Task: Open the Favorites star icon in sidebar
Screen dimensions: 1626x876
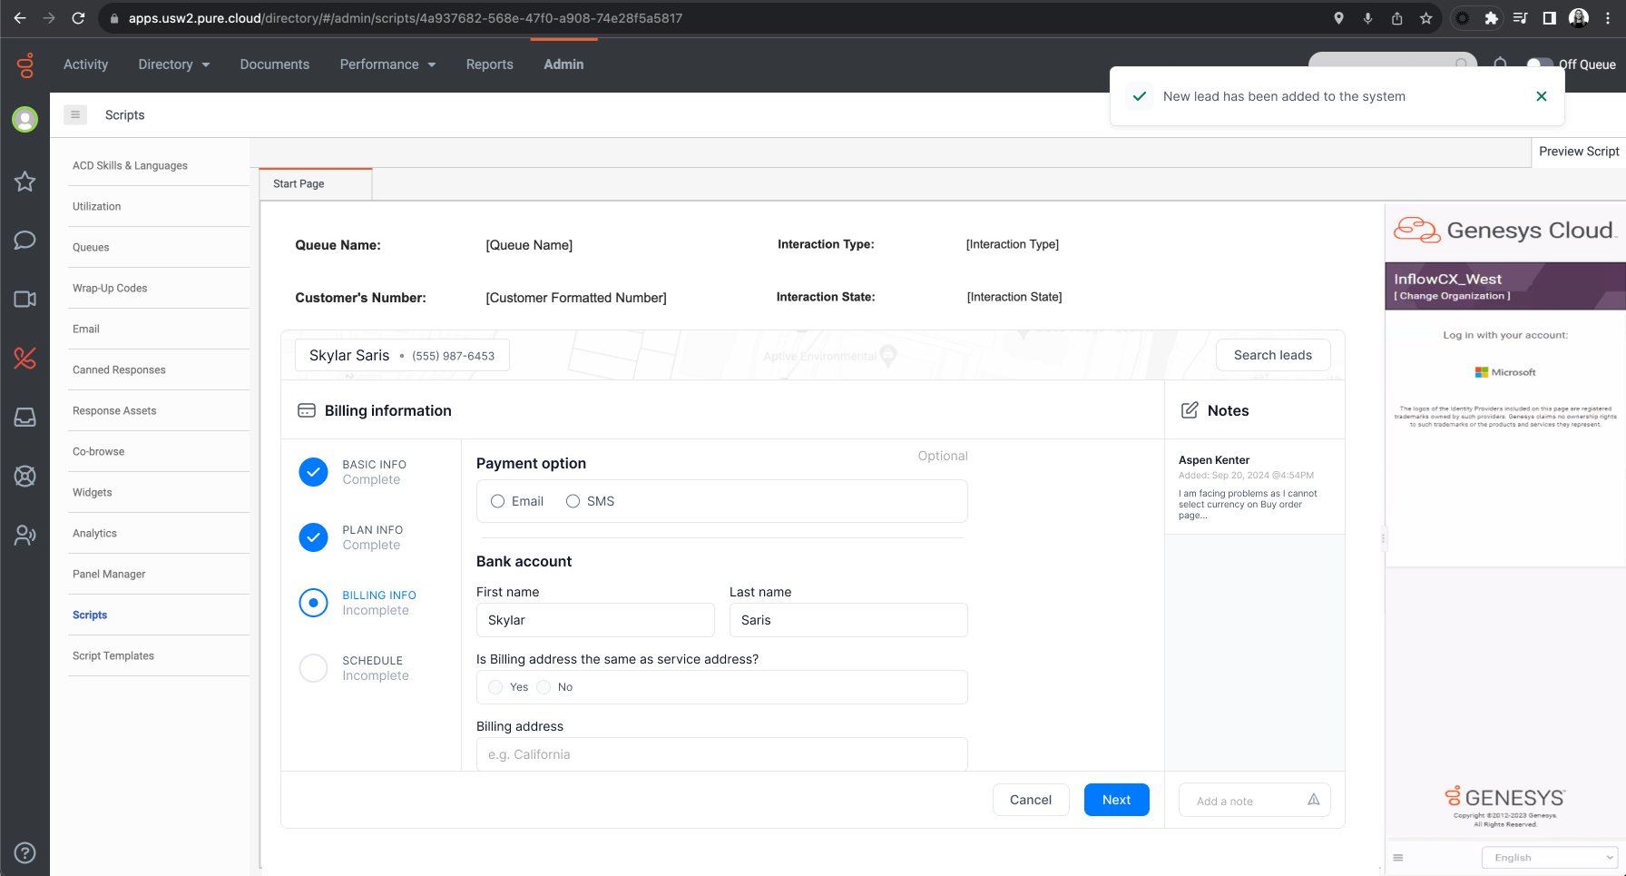Action: [25, 182]
